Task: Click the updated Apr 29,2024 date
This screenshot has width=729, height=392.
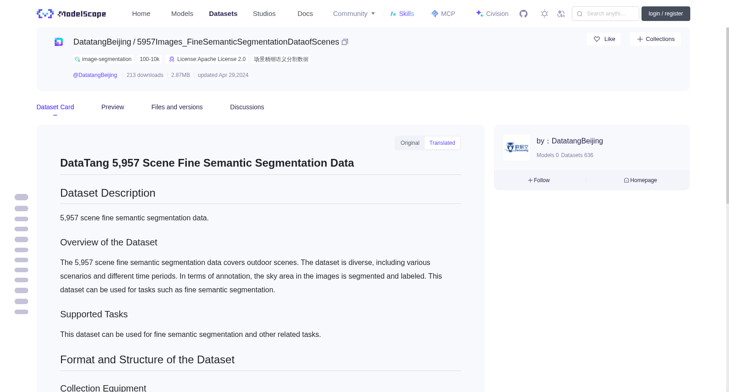Action: (x=223, y=75)
